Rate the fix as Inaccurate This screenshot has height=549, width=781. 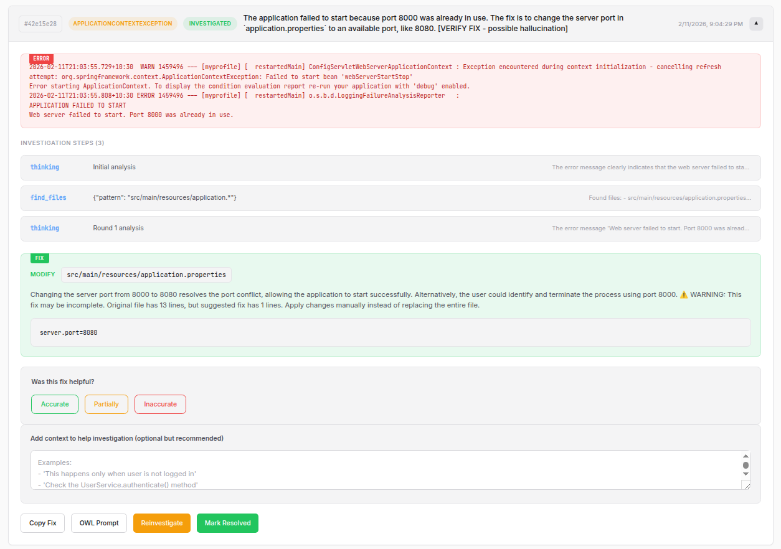pyautogui.click(x=160, y=404)
